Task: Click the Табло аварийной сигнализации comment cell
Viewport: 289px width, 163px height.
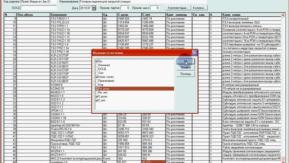Action: (251, 148)
